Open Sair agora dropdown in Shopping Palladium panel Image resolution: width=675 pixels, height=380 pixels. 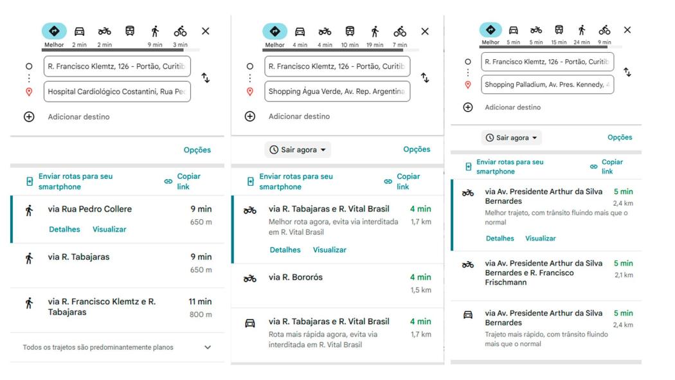point(512,138)
